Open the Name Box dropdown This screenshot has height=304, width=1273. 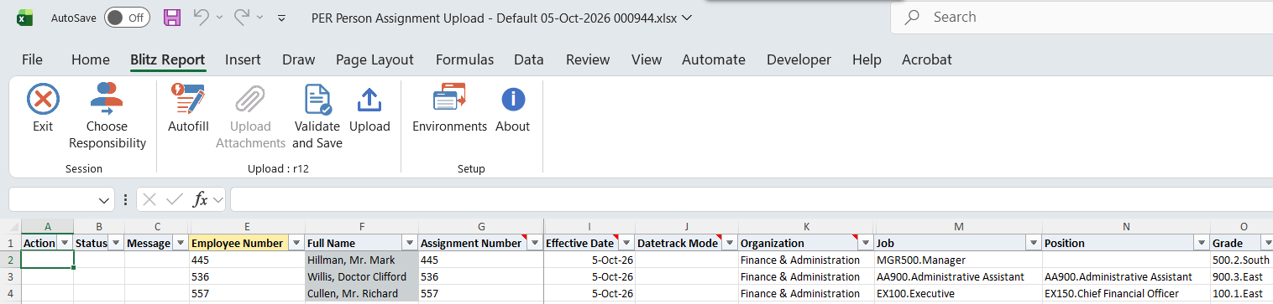(104, 200)
